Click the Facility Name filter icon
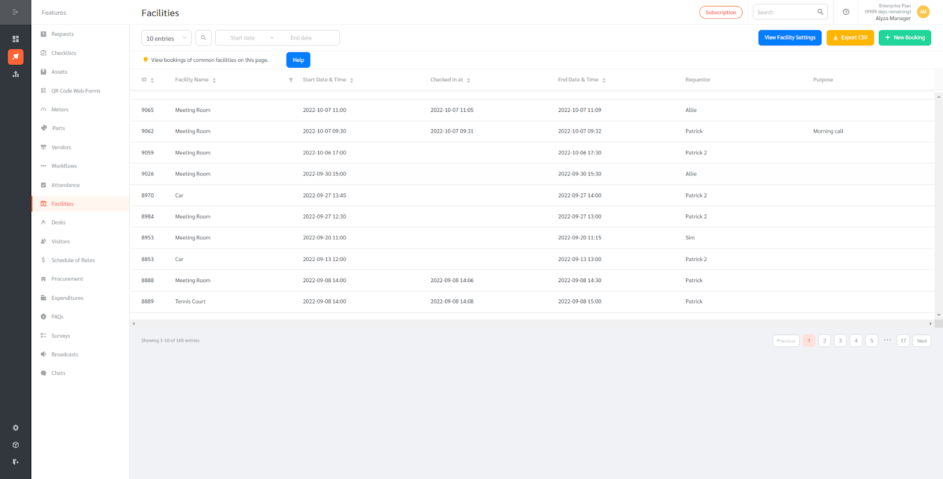The width and height of the screenshot is (943, 479). 291,80
